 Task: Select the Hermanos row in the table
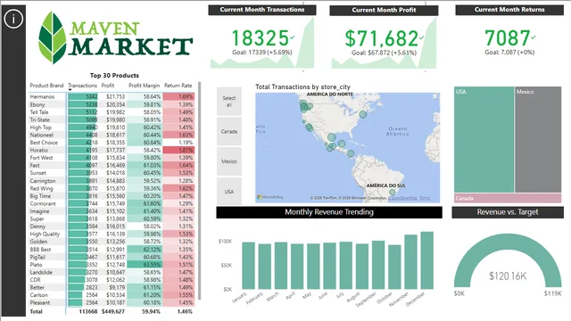pyautogui.click(x=112, y=97)
